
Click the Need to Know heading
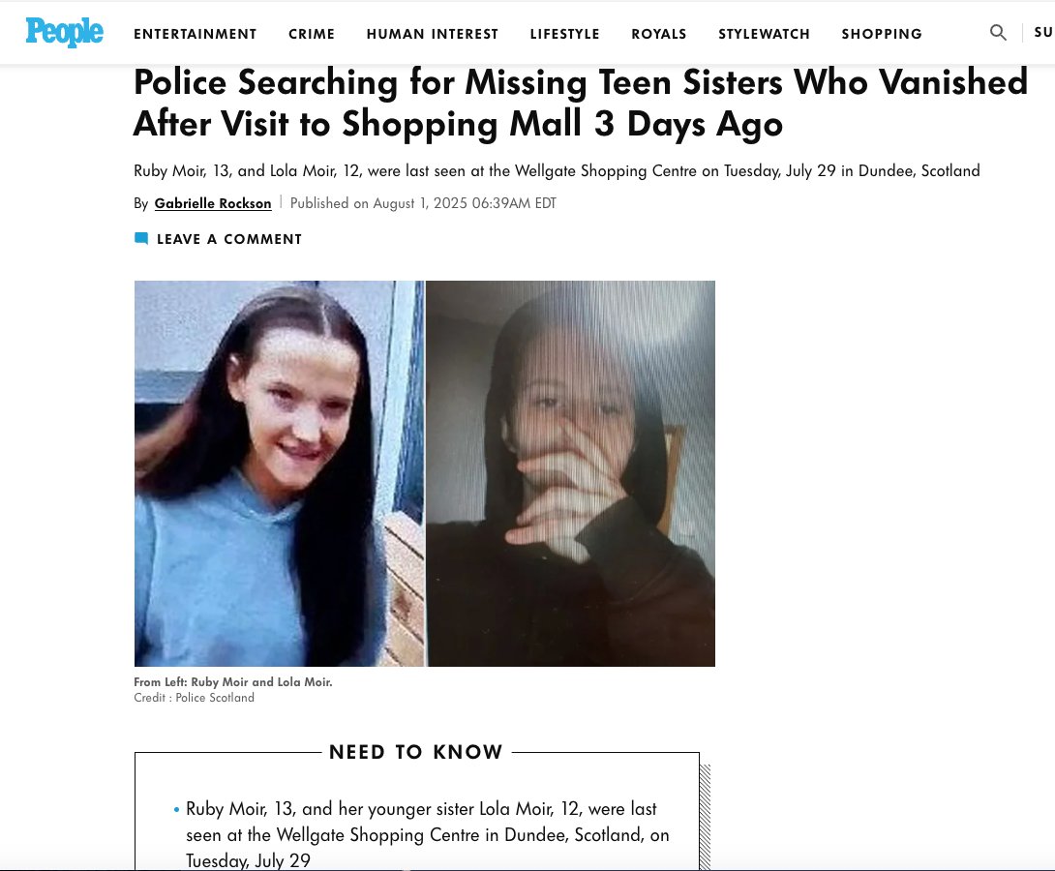416,752
